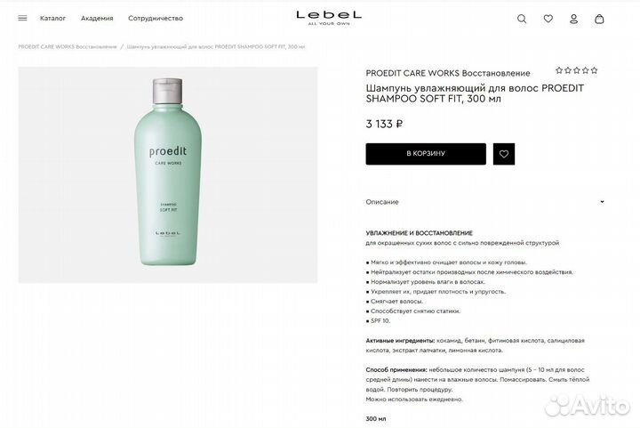Click the PROEDIT CARE WORKS Восстановление heading
This screenshot has width=640, height=428.
pyautogui.click(x=448, y=73)
